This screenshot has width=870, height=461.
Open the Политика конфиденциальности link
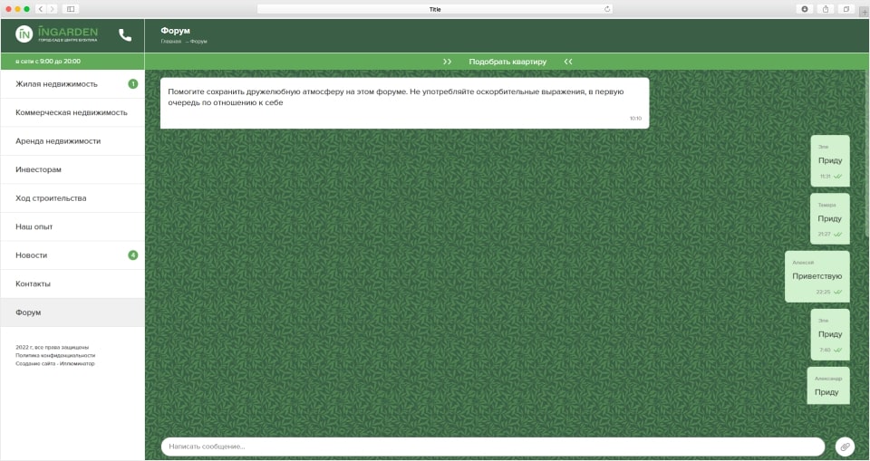pyautogui.click(x=55, y=355)
